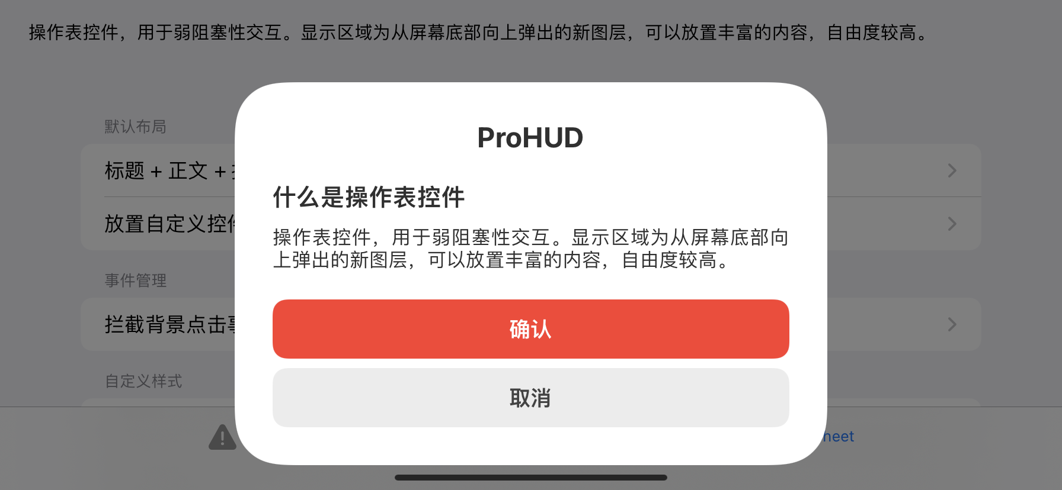Tap the warning triangle icon in the bottom bar
Screen dimensions: 1062x490
(x=222, y=438)
